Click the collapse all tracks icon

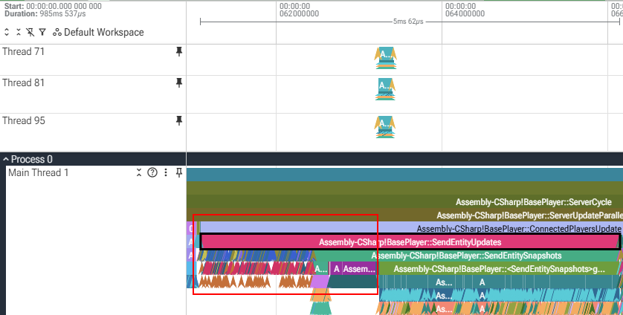click(19, 32)
